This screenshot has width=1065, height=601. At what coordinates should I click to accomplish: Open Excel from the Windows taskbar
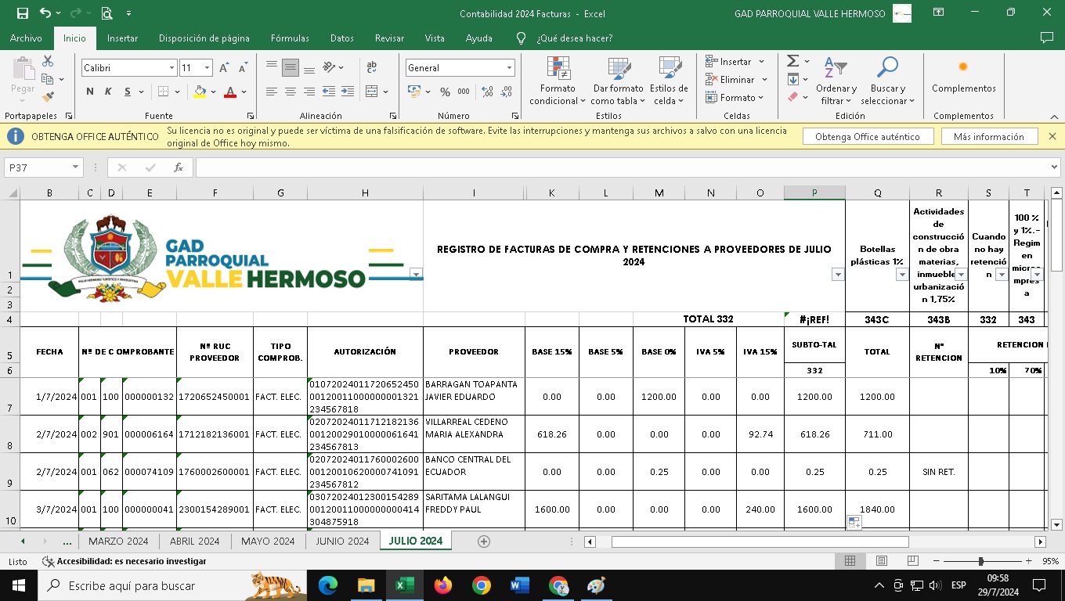pos(404,585)
